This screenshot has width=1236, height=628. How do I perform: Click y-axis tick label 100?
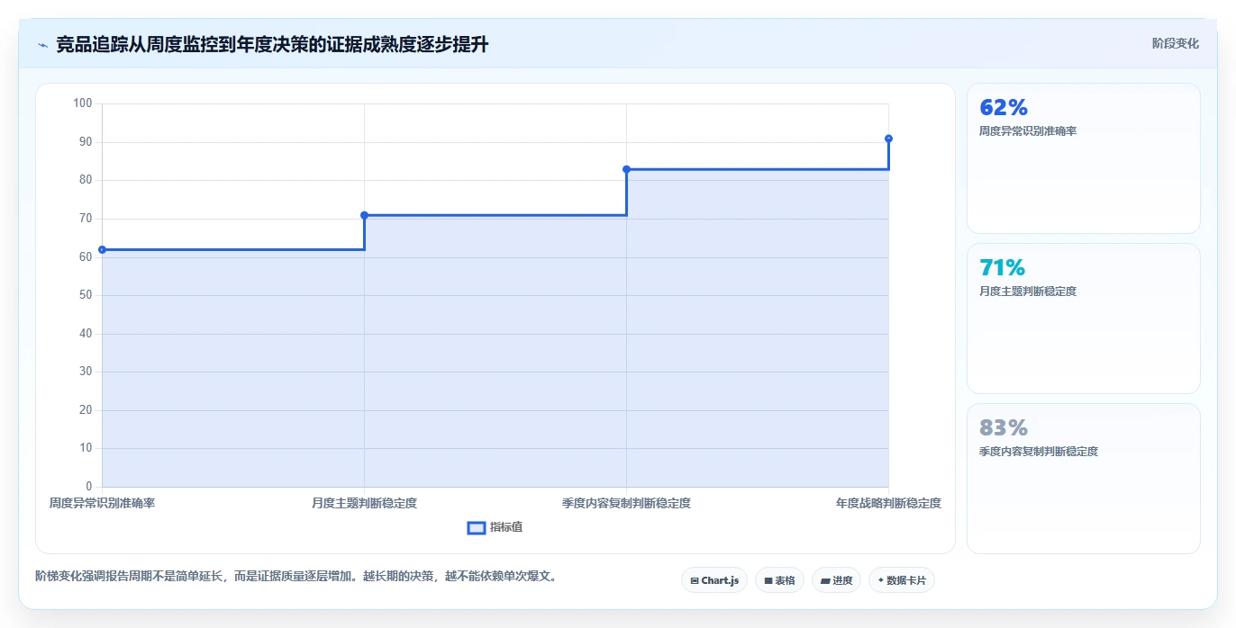tap(83, 103)
